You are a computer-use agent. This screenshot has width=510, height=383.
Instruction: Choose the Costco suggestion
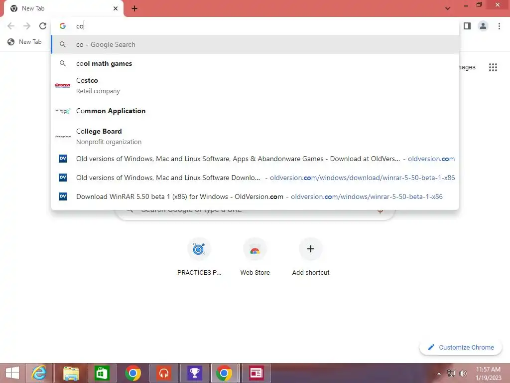tap(255, 86)
